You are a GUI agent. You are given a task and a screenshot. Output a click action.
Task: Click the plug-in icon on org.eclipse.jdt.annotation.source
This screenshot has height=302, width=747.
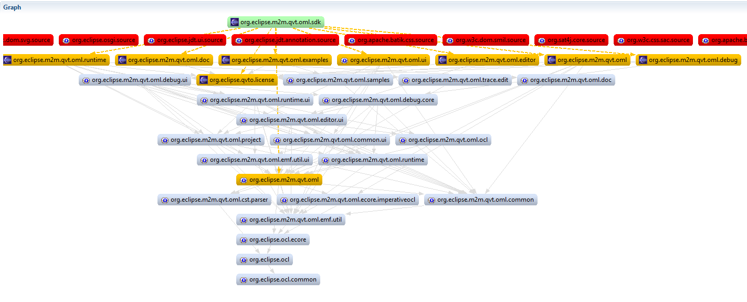(239, 40)
